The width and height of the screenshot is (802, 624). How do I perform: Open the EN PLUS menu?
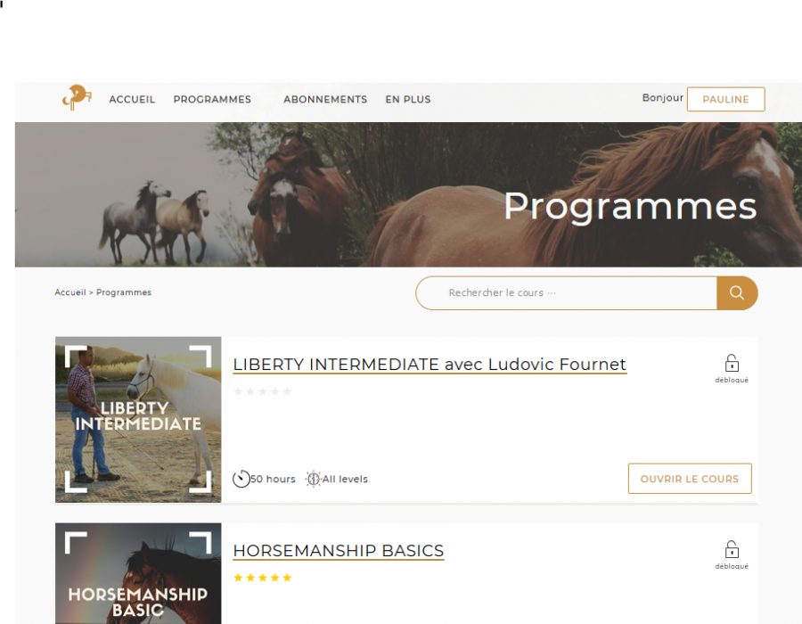coord(408,100)
